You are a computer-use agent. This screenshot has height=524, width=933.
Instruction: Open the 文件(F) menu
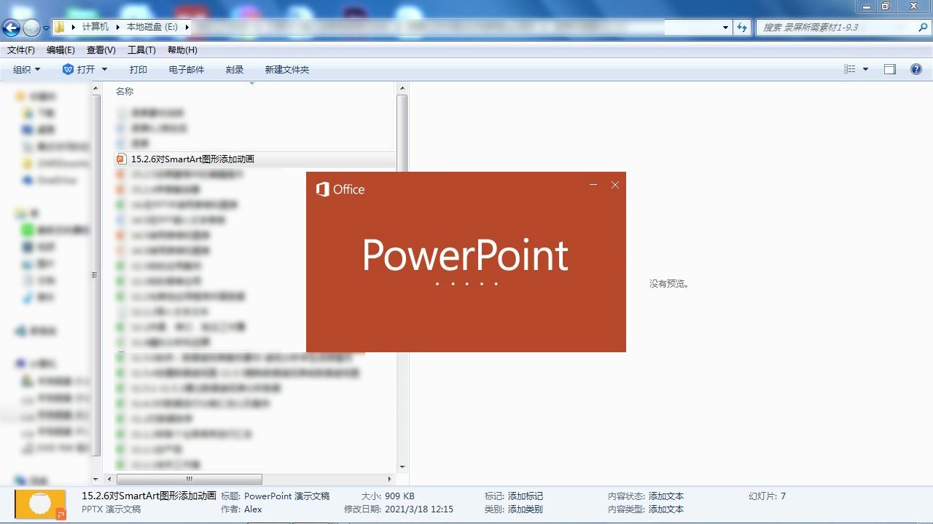(21, 50)
